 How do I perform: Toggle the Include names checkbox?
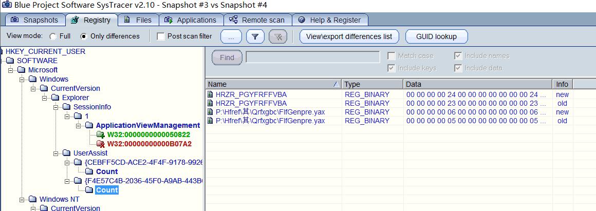click(x=458, y=56)
